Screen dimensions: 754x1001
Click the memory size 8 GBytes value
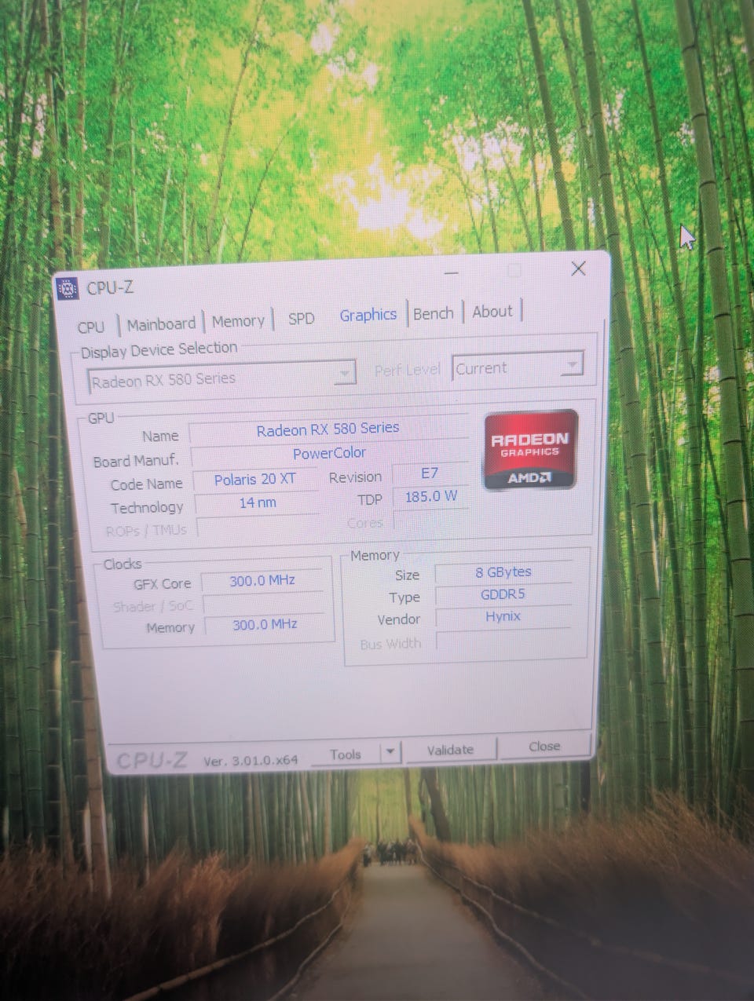[x=503, y=572]
